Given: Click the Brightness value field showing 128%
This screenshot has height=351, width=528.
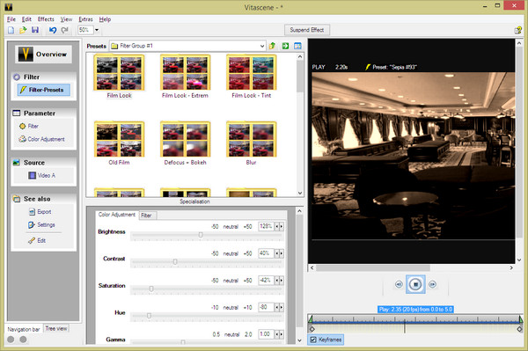Looking at the screenshot, I should (x=266, y=226).
